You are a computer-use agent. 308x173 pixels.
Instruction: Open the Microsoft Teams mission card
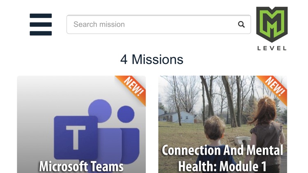(x=81, y=124)
